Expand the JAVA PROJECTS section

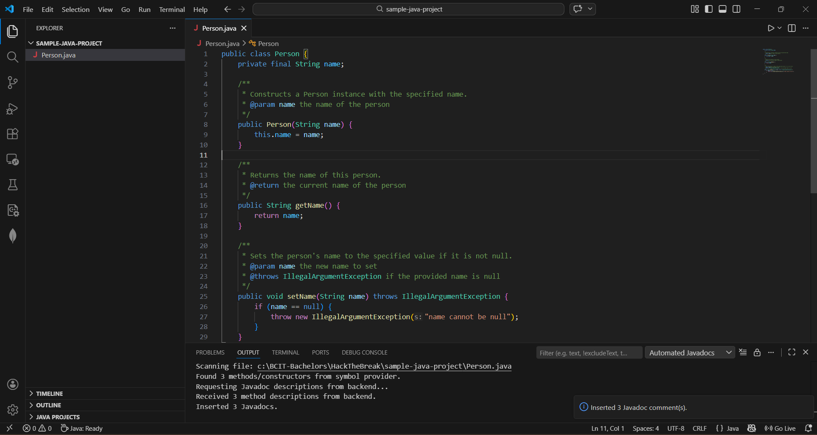click(58, 417)
